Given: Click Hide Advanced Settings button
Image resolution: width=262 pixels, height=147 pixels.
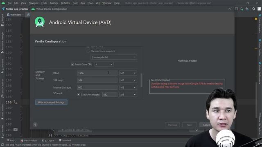Looking at the screenshot, I should click(51, 102).
